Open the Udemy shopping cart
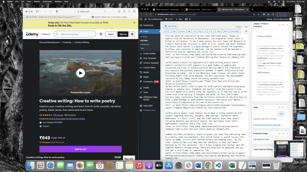This screenshot has height=172, width=307. (101, 34)
